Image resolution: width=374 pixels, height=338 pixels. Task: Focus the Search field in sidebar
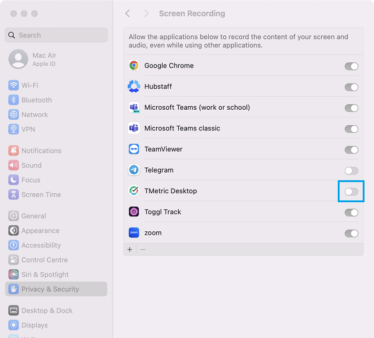tap(56, 35)
